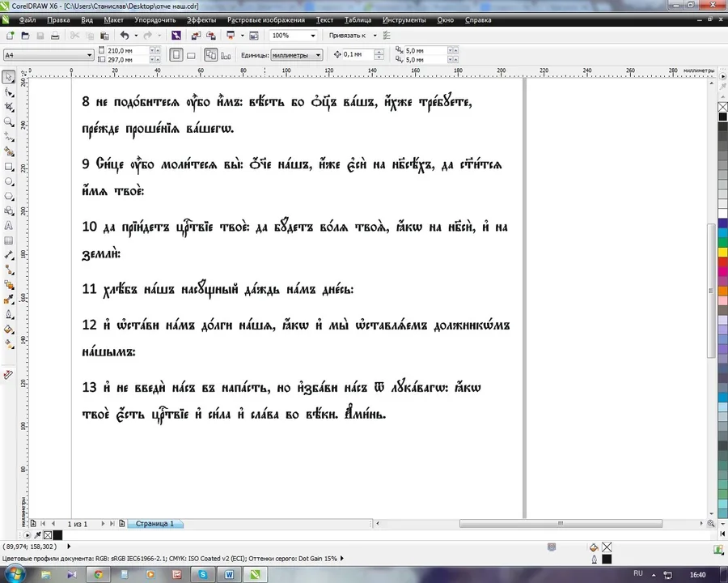This screenshot has height=583, width=728.
Task: Open a file with folder icon
Action: [x=25, y=36]
